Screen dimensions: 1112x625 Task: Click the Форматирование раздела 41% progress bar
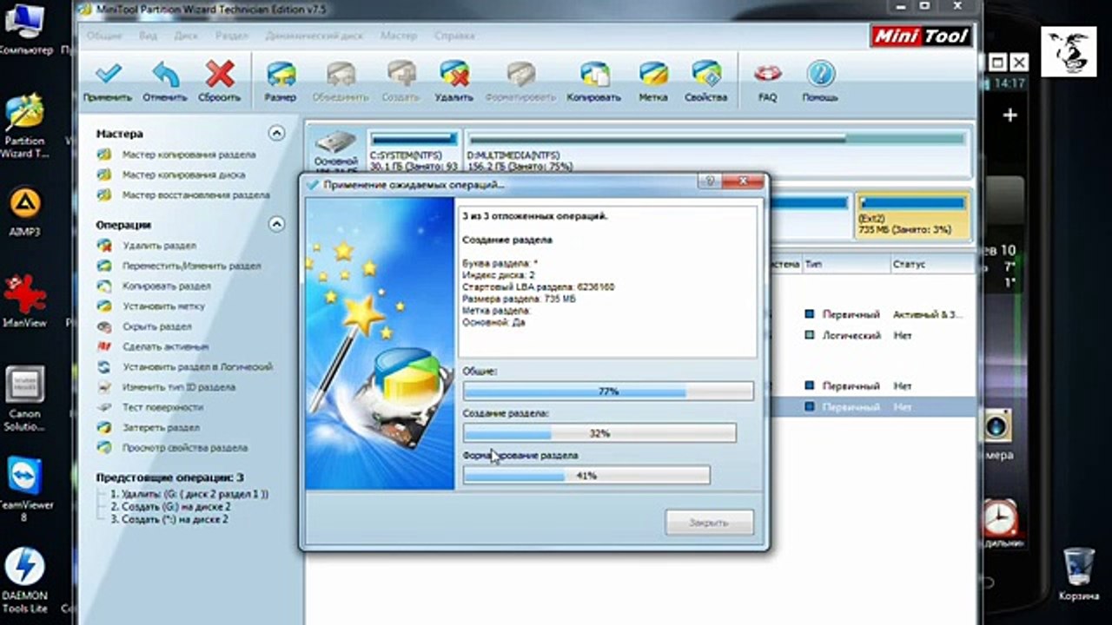586,475
